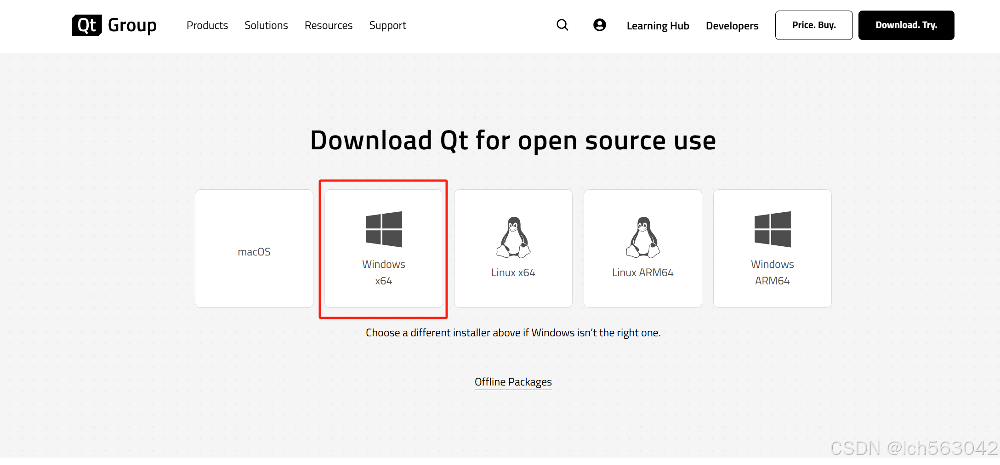The height and width of the screenshot is (465, 1000).
Task: Open the Offline Packages link
Action: coord(513,382)
